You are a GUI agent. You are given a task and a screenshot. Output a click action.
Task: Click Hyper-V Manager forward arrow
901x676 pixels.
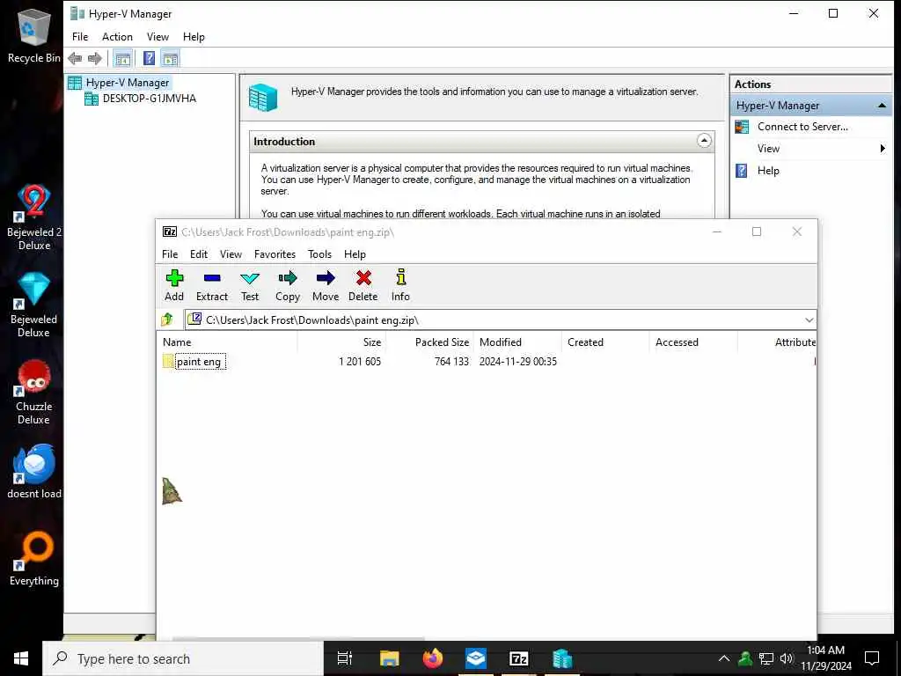(95, 58)
